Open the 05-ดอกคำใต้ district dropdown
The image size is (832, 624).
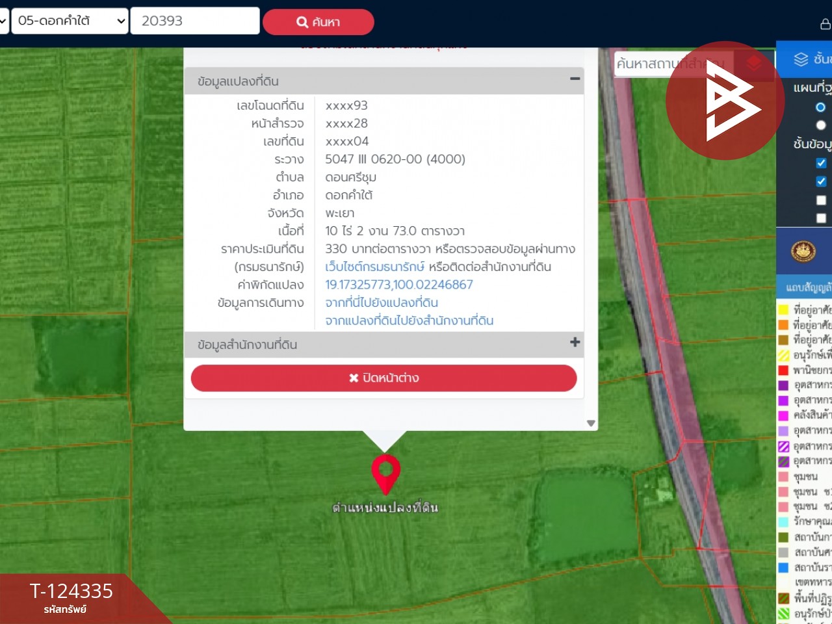click(70, 21)
